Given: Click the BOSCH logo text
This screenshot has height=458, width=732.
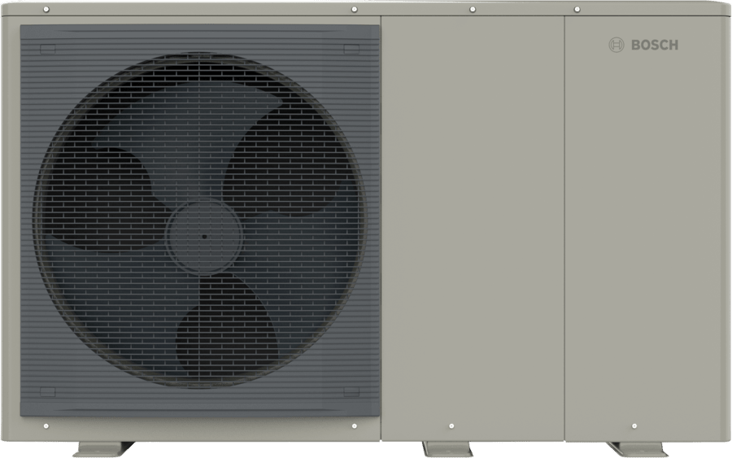Looking at the screenshot, I should (655, 45).
